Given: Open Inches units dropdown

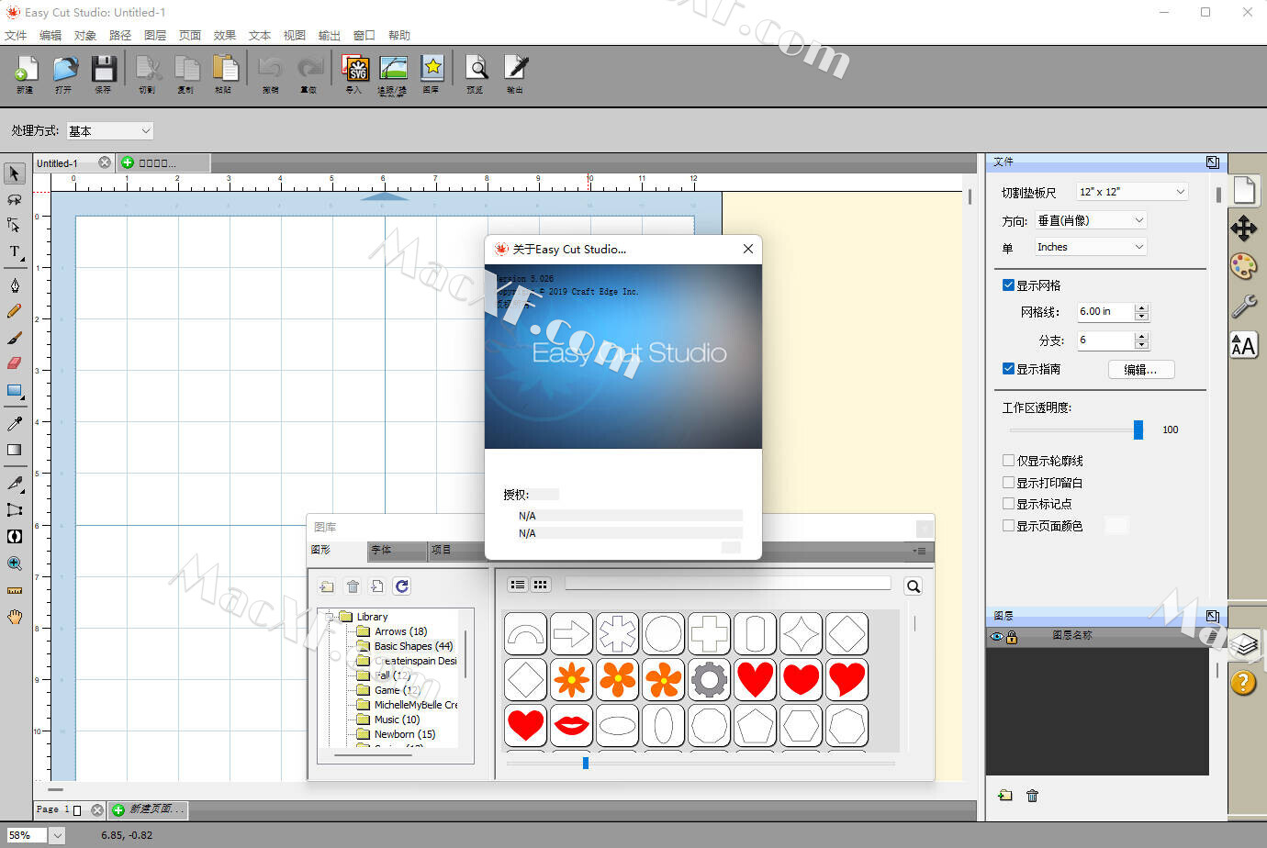Looking at the screenshot, I should point(1091,247).
